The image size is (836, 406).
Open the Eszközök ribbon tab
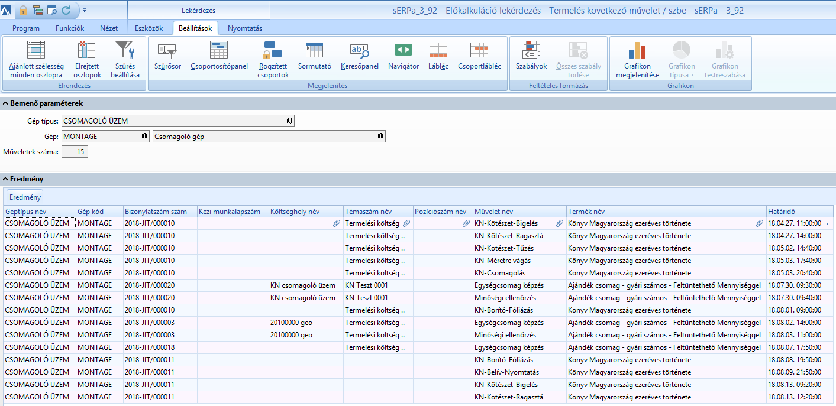(x=149, y=28)
